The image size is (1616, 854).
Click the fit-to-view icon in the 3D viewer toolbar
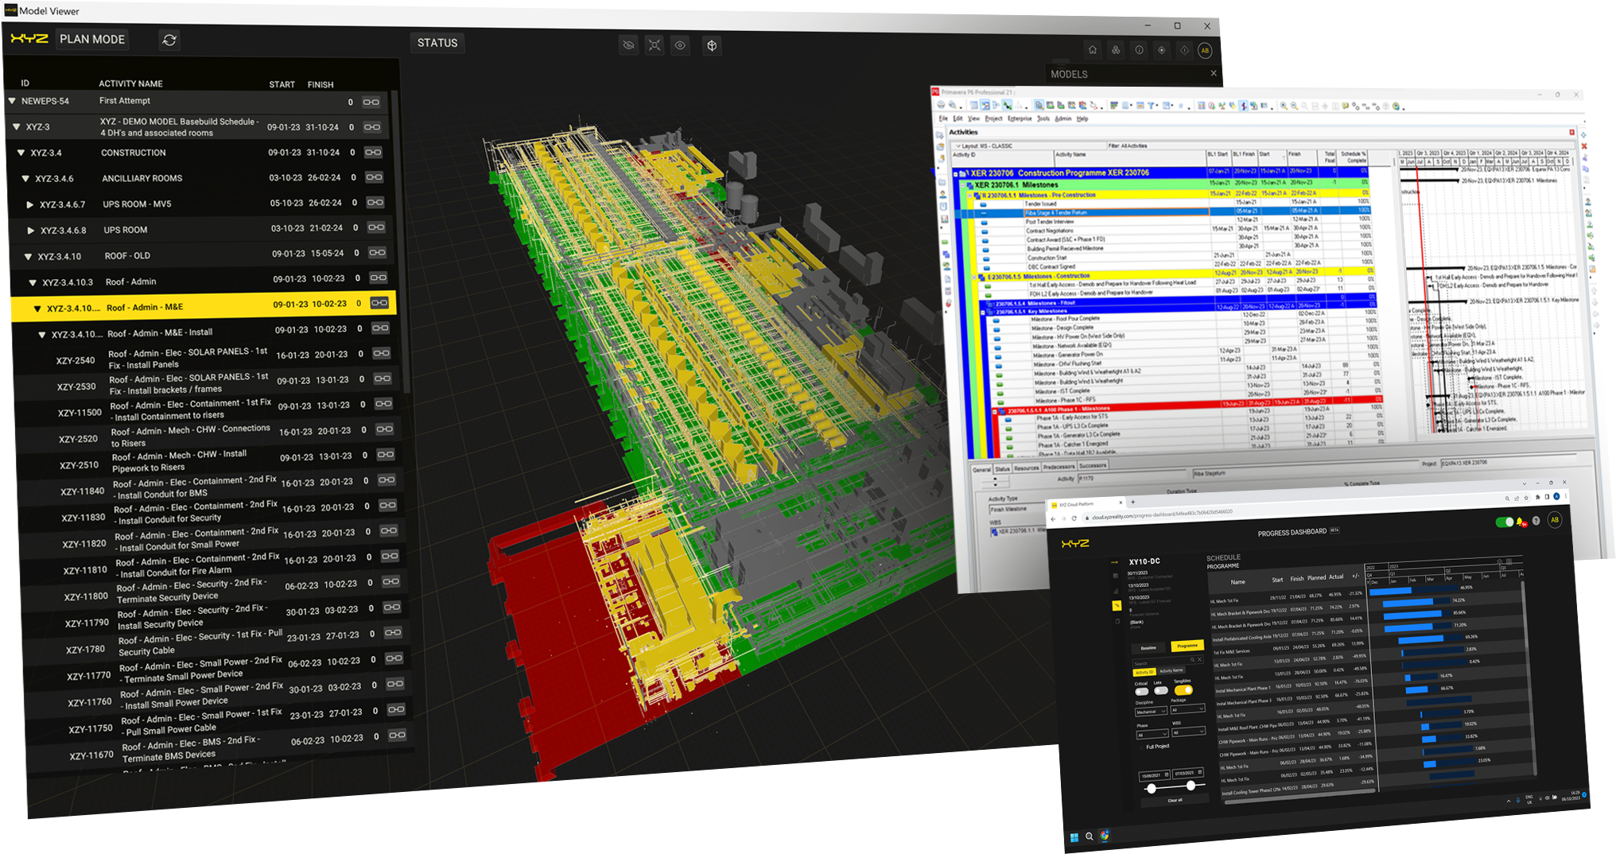coord(655,45)
